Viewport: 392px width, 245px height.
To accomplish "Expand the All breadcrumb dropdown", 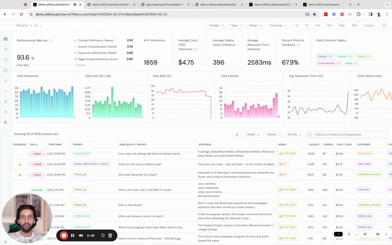I will 38,25.
